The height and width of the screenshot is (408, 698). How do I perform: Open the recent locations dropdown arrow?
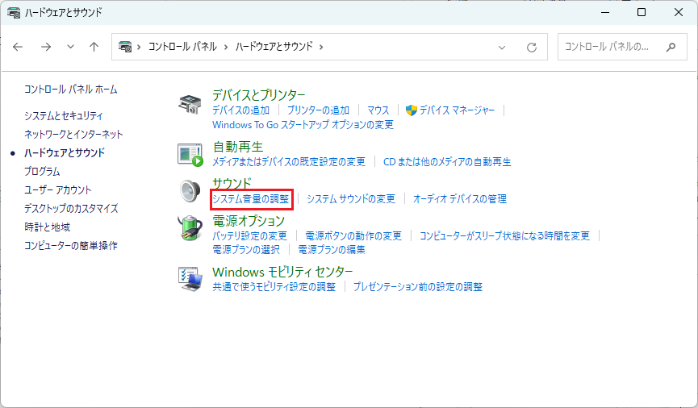70,47
